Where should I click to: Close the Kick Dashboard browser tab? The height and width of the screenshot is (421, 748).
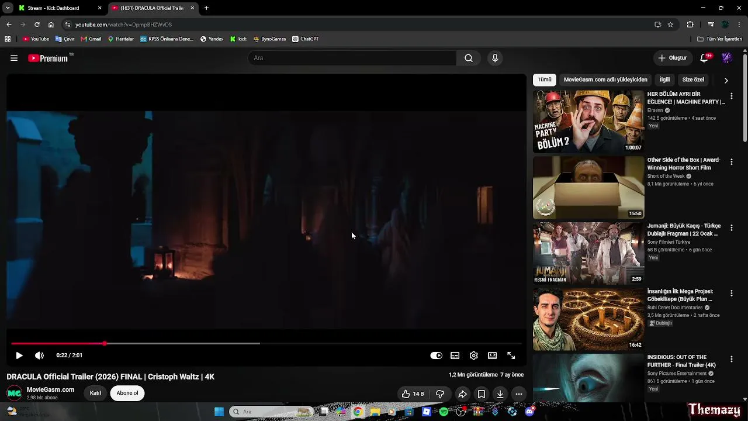pos(100,8)
